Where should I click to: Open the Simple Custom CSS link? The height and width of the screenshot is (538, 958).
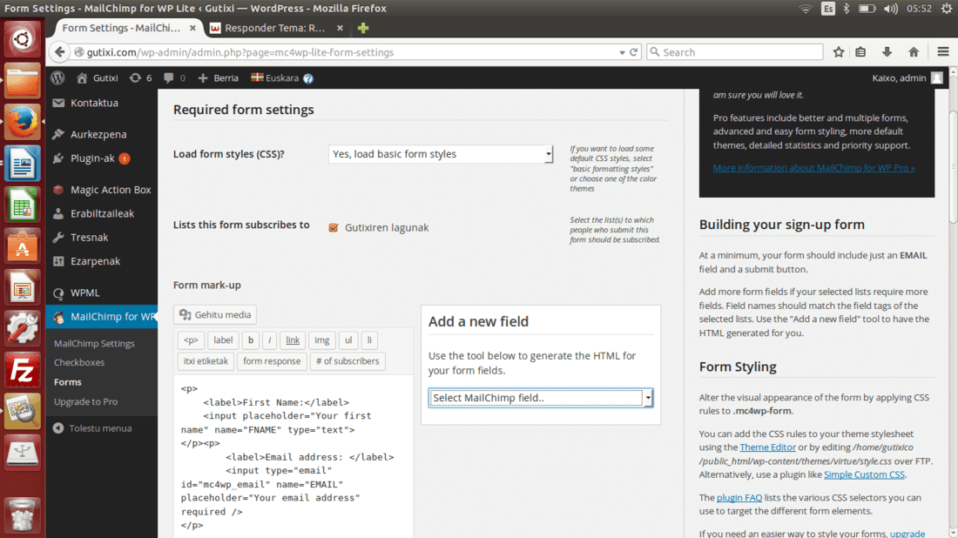(x=864, y=474)
